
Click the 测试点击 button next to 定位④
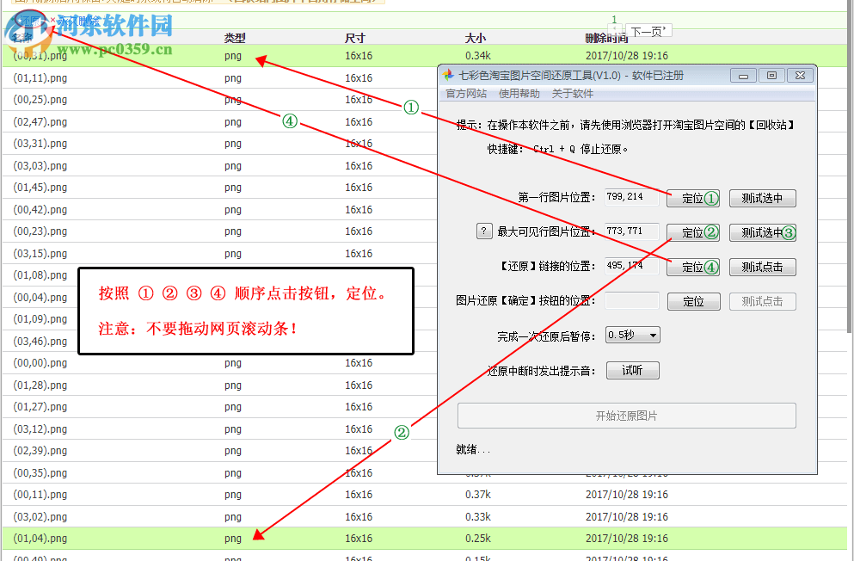(761, 267)
